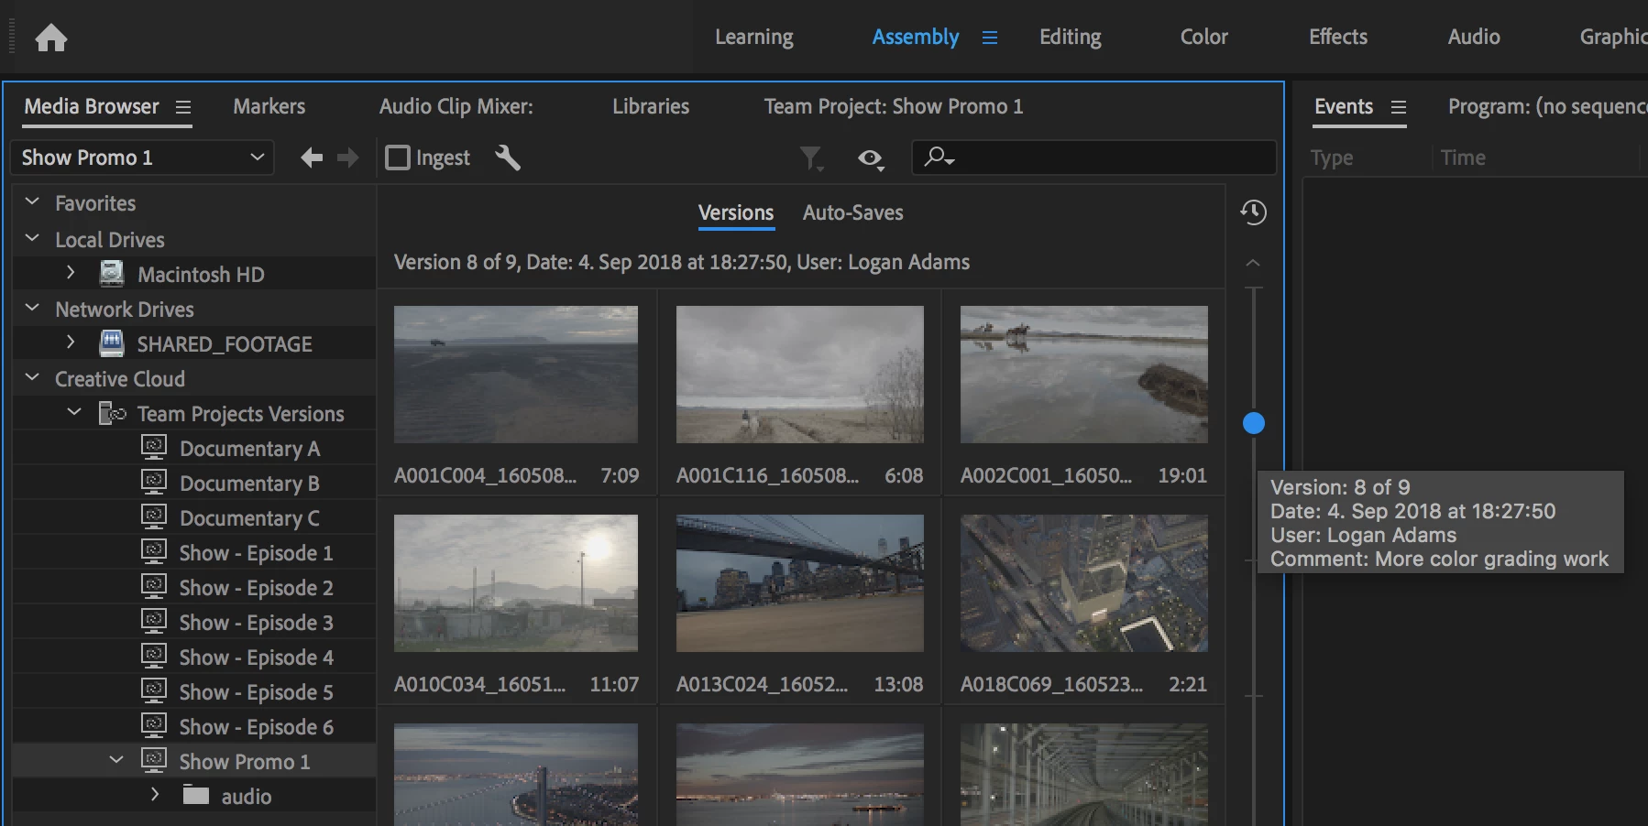The height and width of the screenshot is (826, 1648).
Task: Click the blue version slider handle
Action: (x=1254, y=423)
